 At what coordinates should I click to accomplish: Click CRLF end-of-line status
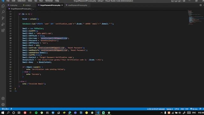pos(182,109)
